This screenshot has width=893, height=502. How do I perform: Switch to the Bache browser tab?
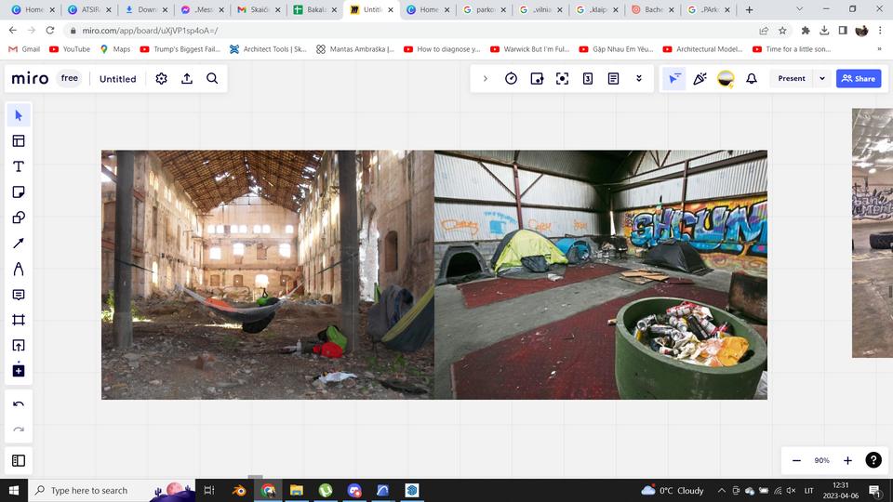point(653,9)
